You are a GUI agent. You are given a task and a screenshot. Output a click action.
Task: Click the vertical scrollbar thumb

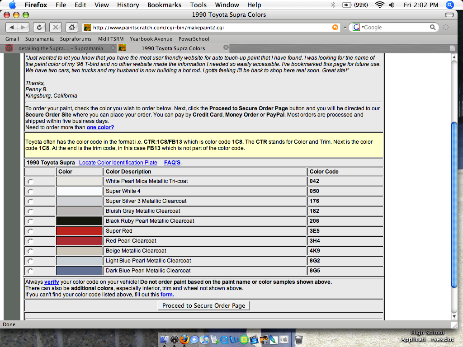point(454,205)
